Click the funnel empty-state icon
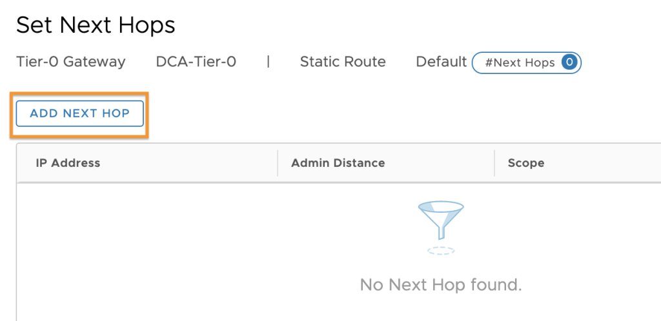661x321 pixels. (x=441, y=221)
